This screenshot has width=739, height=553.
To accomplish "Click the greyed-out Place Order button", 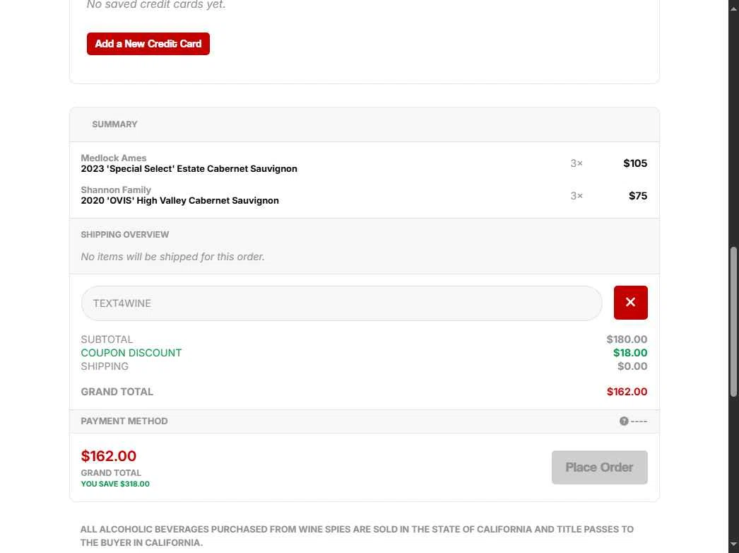I will [600, 467].
